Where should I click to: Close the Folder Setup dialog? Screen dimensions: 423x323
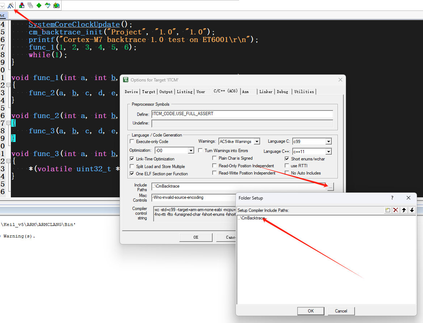point(409,198)
